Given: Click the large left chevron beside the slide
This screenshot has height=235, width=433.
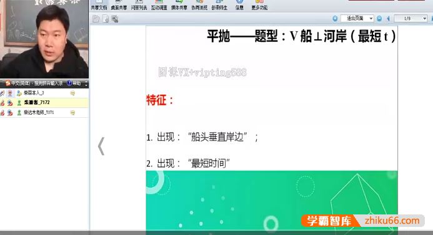Looking at the screenshot, I should tap(101, 146).
